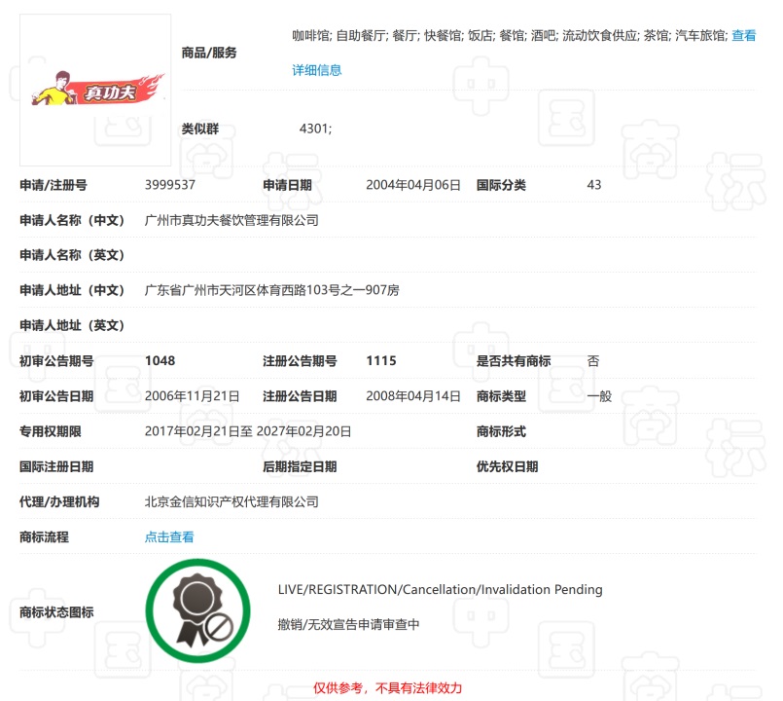Select preliminary announcement date 2006年11月21日
The image size is (783, 701).
click(x=192, y=396)
